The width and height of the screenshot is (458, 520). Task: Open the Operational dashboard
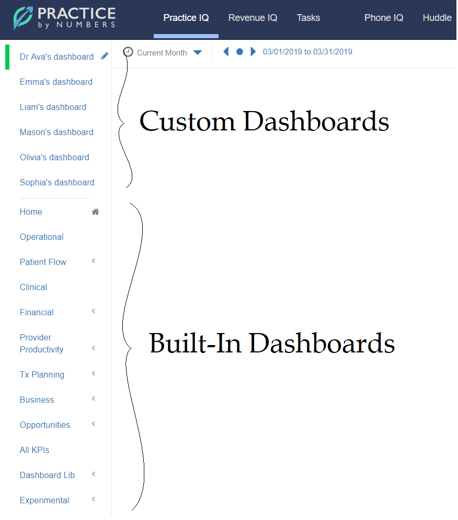pos(42,237)
